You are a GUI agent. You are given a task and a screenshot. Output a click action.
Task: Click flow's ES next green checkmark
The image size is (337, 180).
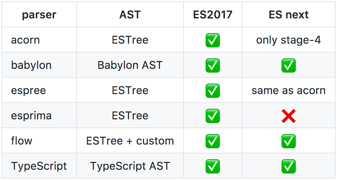[x=288, y=141]
